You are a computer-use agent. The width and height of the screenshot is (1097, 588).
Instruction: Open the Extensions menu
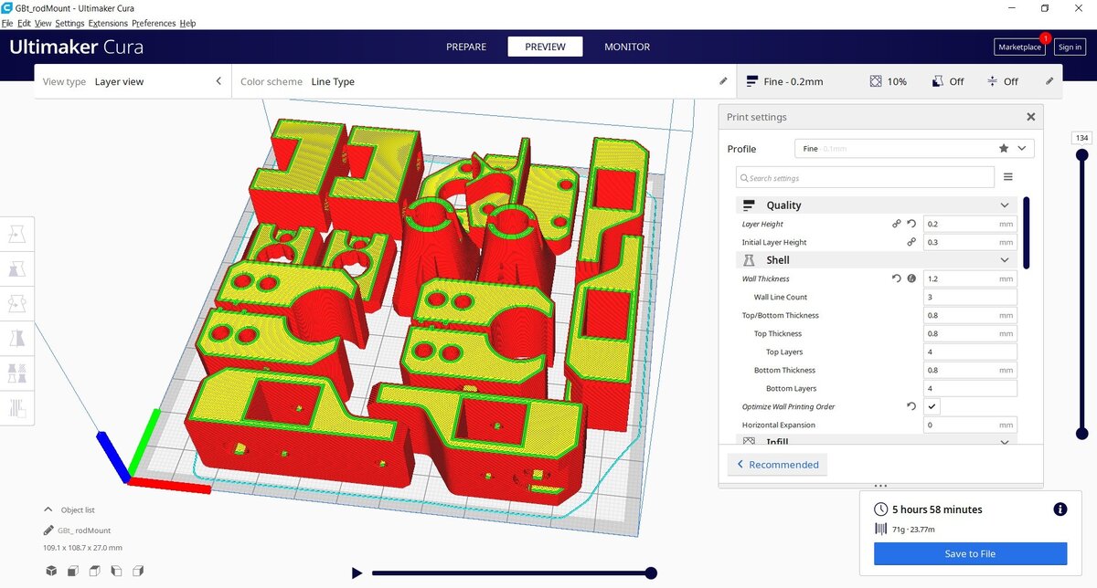pyautogui.click(x=108, y=23)
